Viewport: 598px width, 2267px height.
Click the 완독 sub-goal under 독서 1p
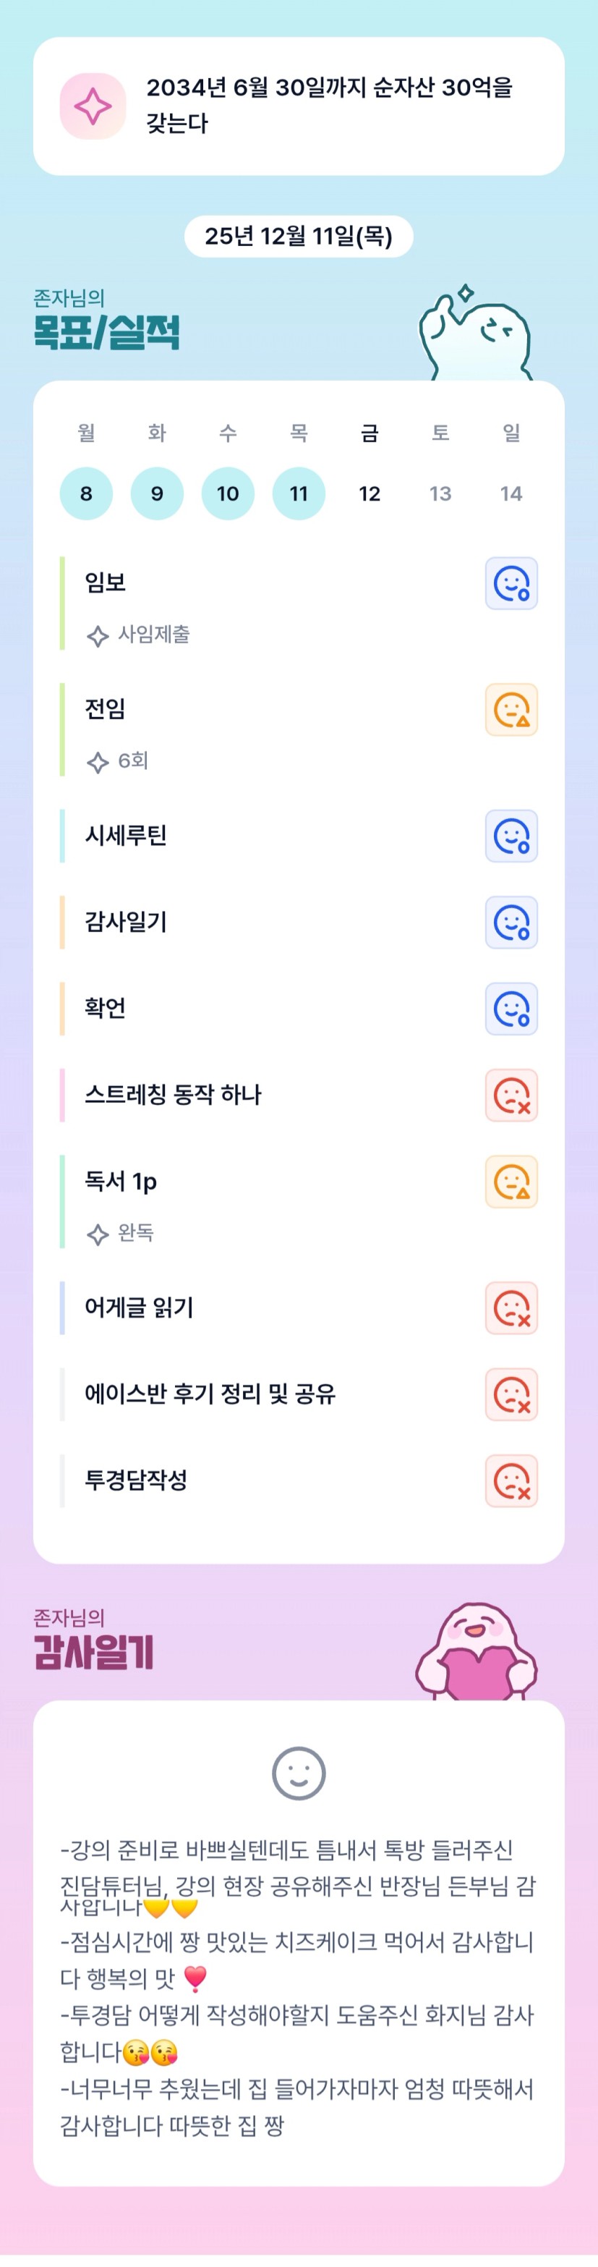tap(135, 1233)
